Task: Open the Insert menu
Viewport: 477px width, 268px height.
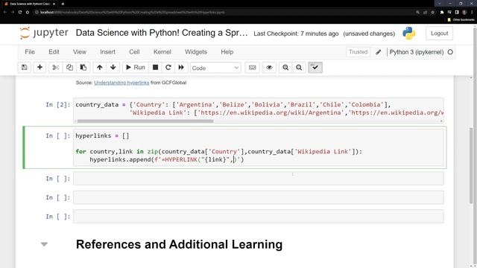Action: click(x=107, y=52)
